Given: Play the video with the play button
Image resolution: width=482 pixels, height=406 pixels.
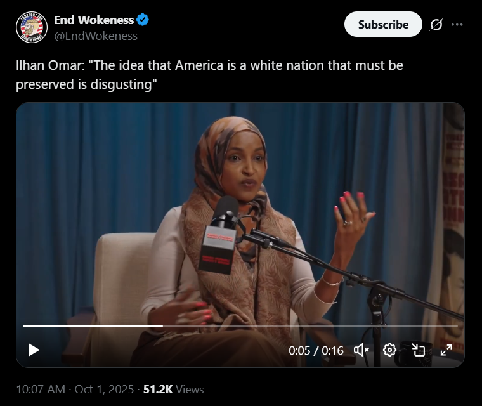Looking at the screenshot, I should pyautogui.click(x=34, y=350).
